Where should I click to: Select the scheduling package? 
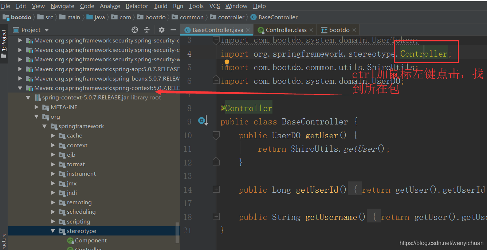81,212
